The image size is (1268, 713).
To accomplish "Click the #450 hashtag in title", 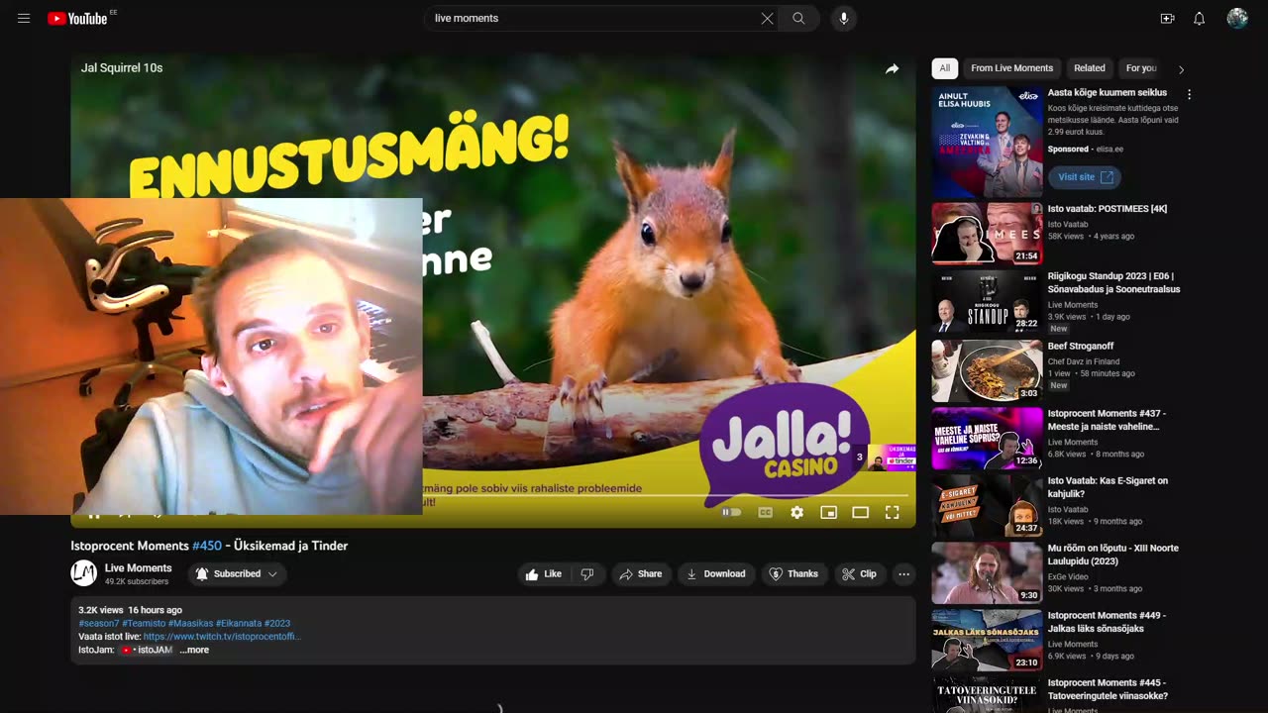I will pyautogui.click(x=206, y=546).
